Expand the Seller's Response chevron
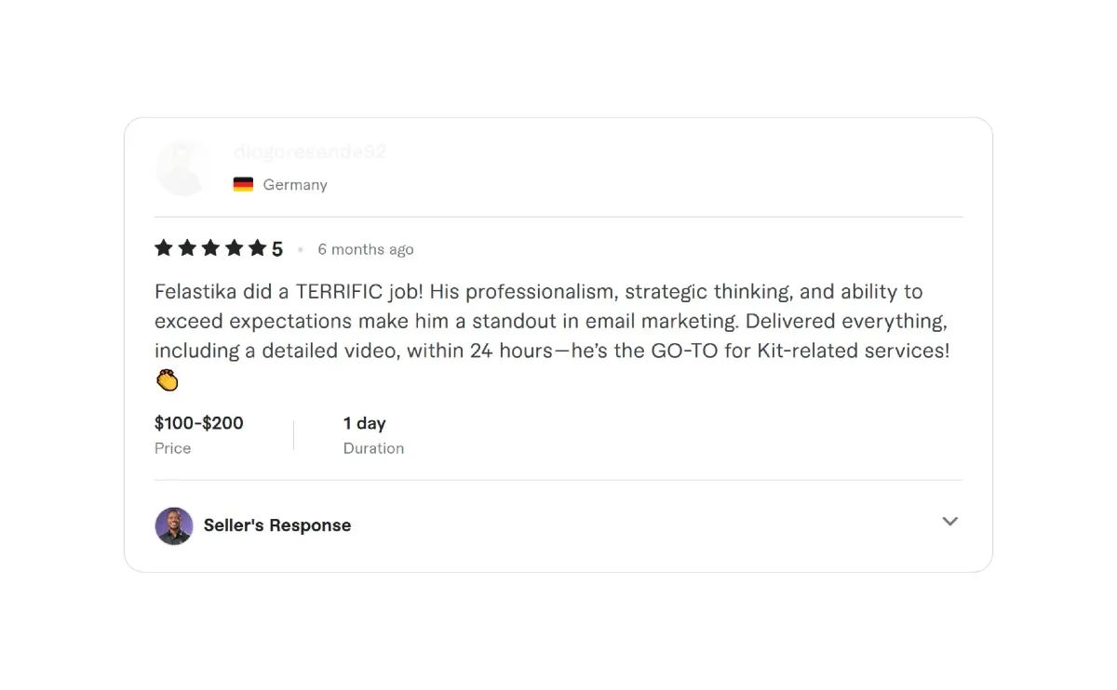 (x=949, y=522)
